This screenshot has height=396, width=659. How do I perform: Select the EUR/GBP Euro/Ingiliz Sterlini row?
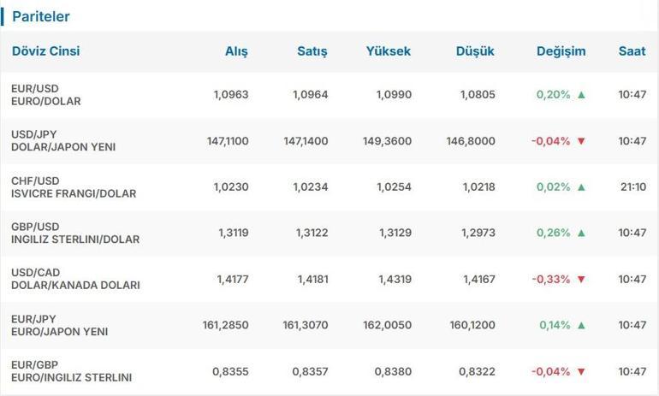(72, 372)
